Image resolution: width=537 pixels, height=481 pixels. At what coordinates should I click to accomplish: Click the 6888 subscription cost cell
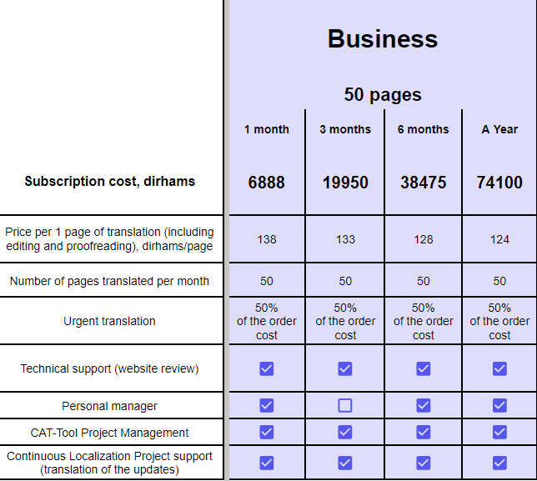(267, 182)
